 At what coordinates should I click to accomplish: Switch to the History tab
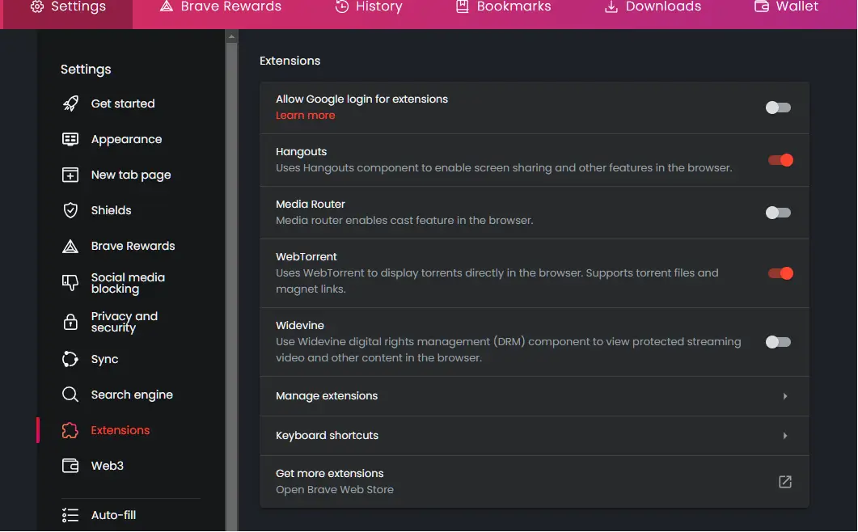pyautogui.click(x=369, y=7)
